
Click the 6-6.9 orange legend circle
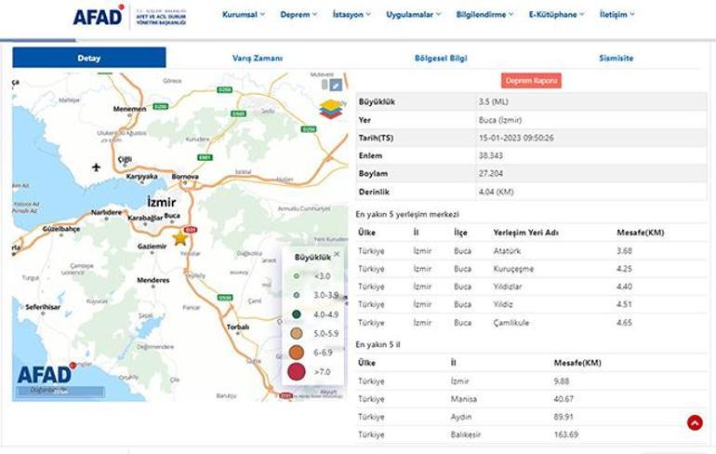297,353
